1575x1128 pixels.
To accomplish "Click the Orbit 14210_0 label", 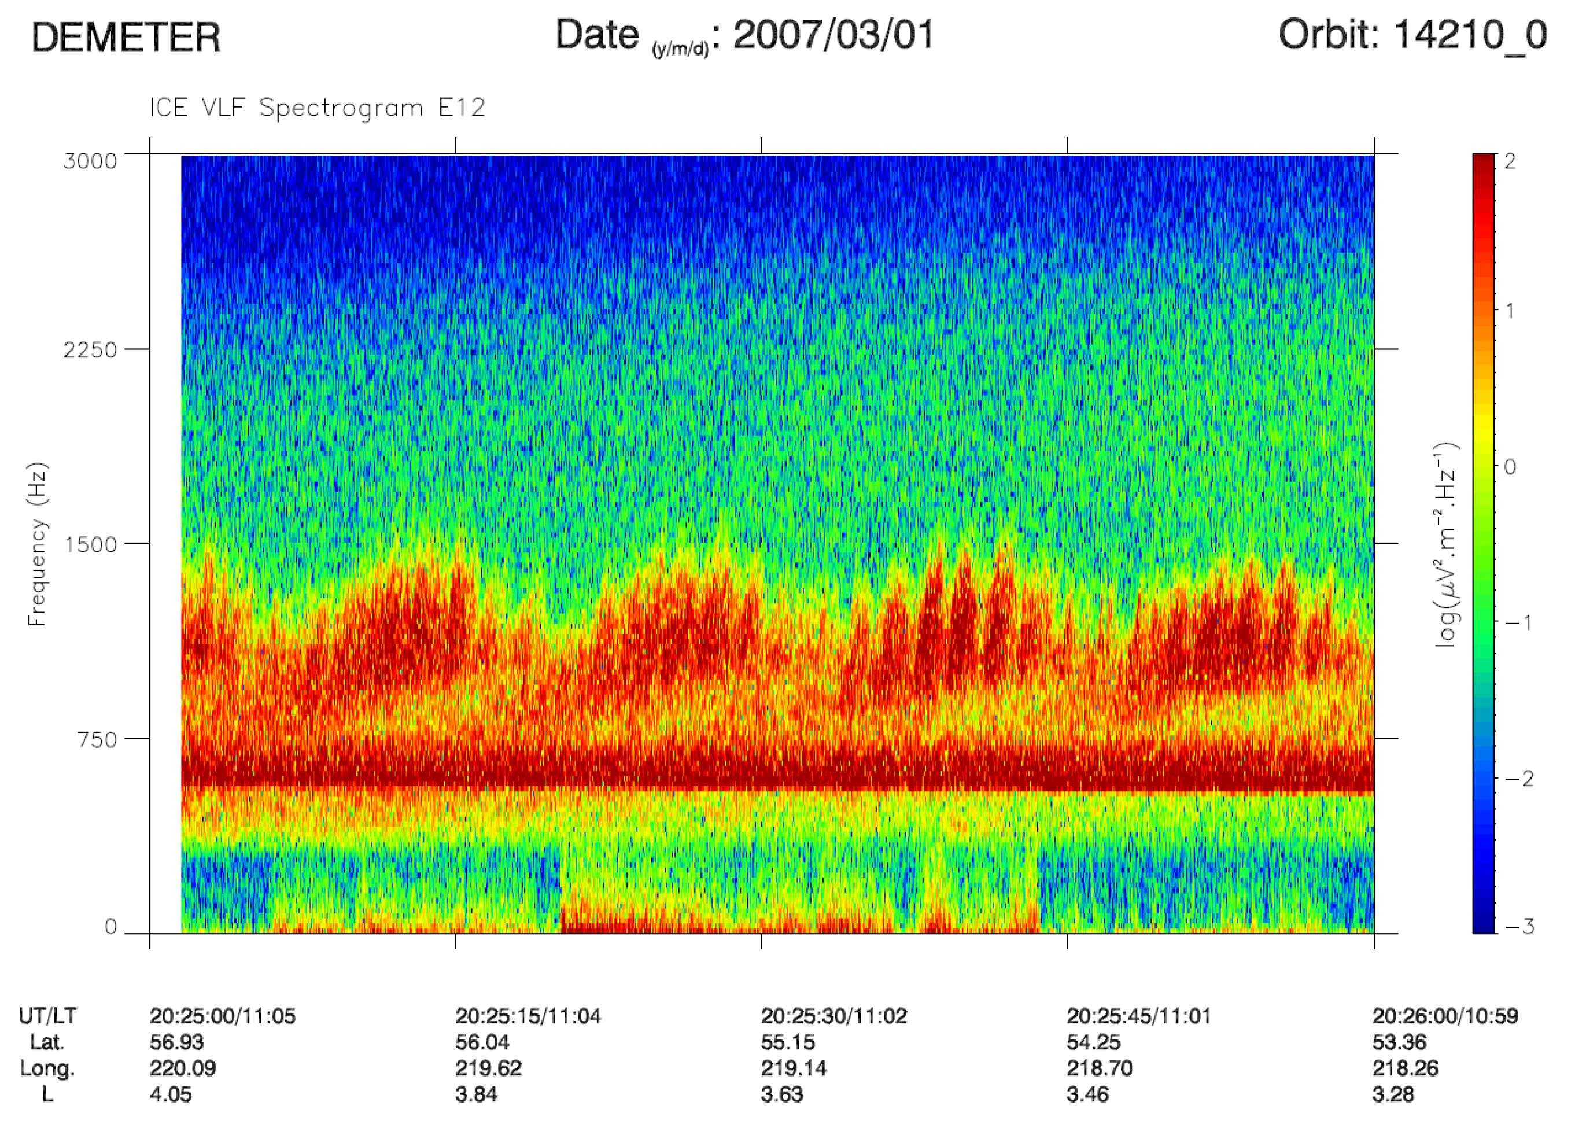I will tap(1412, 35).
